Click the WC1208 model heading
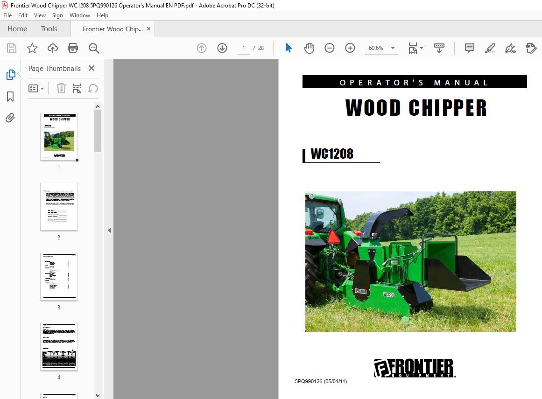 (x=332, y=154)
